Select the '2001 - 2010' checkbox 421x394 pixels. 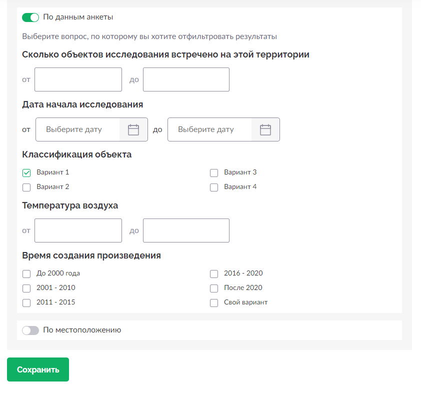tap(26, 288)
